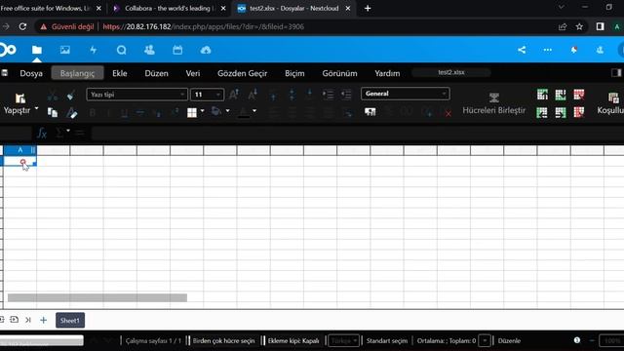
Task: Decrease font size with the smaller A icon
Action: (x=253, y=95)
